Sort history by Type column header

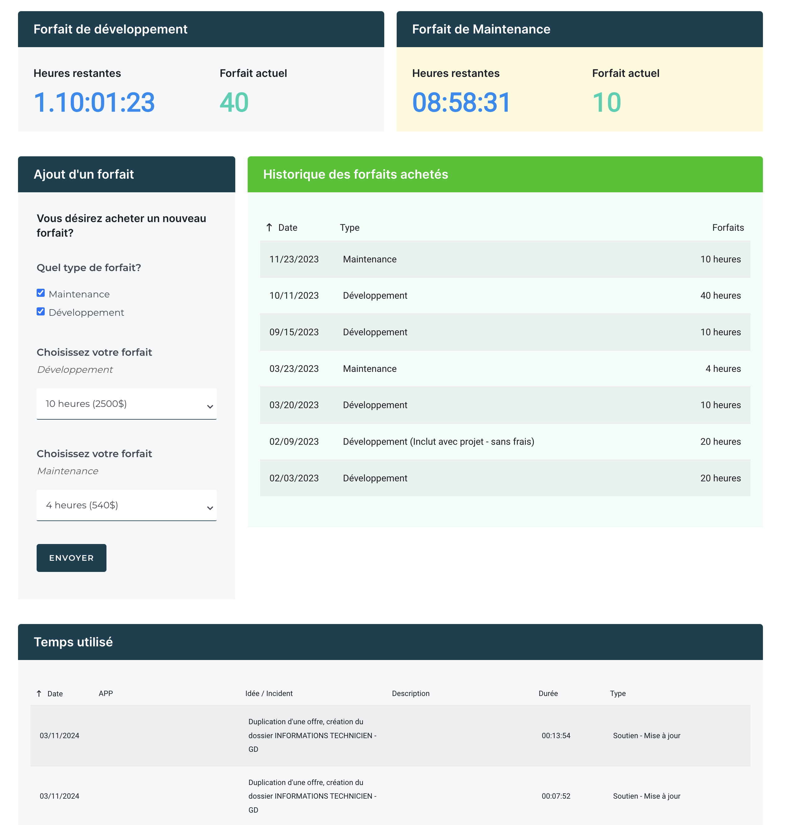pyautogui.click(x=349, y=227)
